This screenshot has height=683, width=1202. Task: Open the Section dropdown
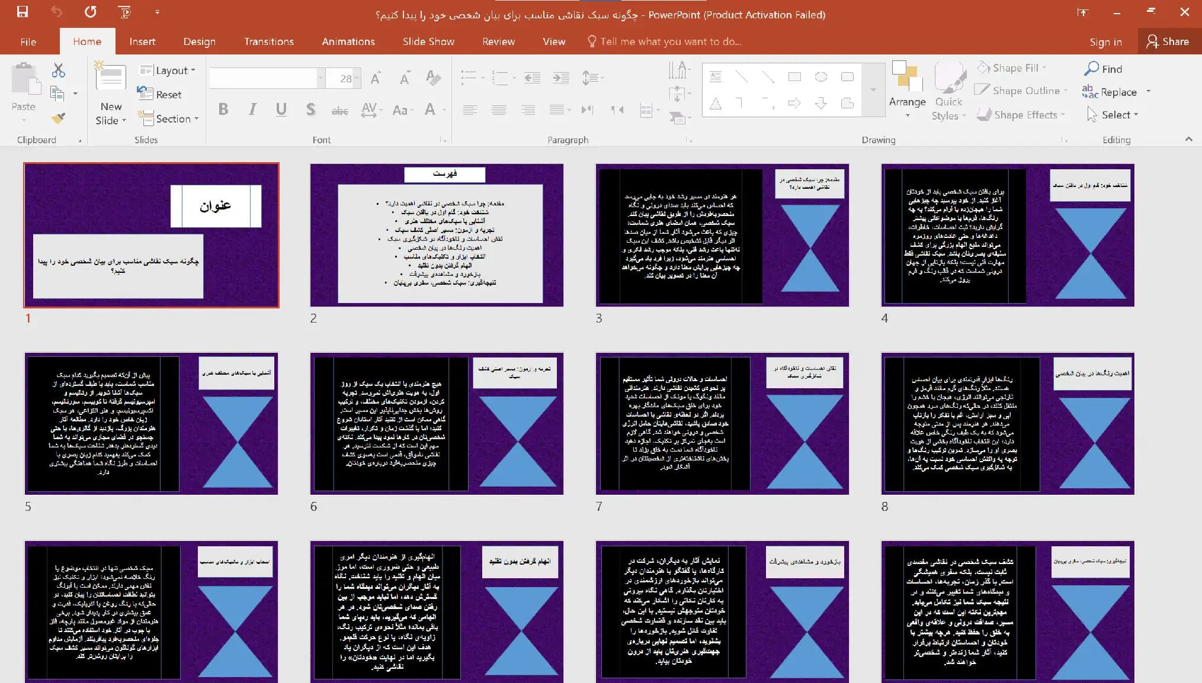(168, 118)
